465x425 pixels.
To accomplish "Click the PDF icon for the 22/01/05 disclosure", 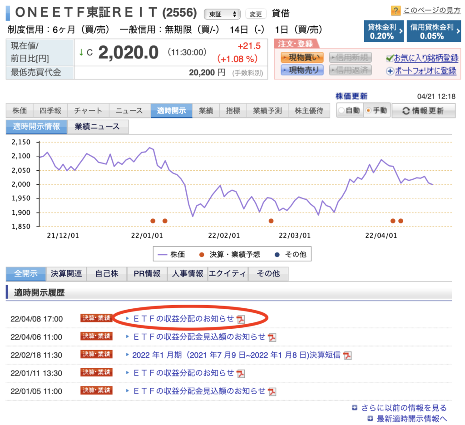I will tap(272, 392).
